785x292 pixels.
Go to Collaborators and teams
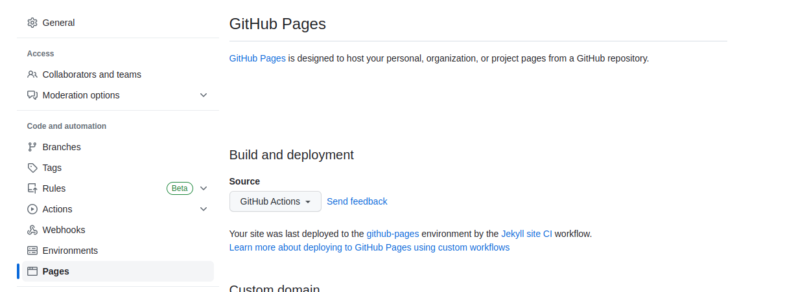[x=118, y=74]
